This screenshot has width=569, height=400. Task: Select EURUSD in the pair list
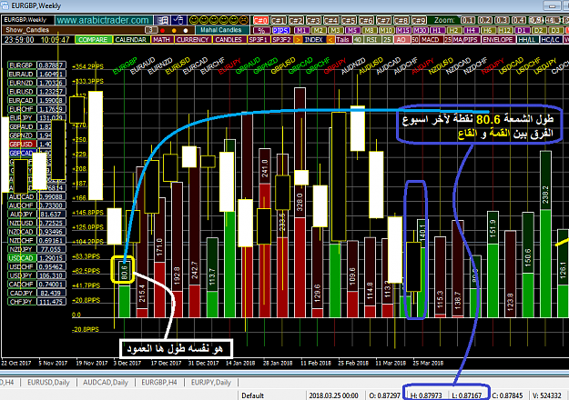point(21,92)
